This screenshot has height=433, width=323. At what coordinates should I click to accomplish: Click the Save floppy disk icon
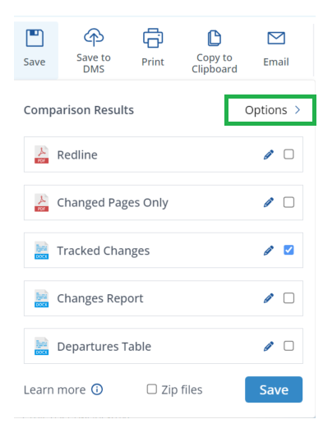(x=35, y=38)
